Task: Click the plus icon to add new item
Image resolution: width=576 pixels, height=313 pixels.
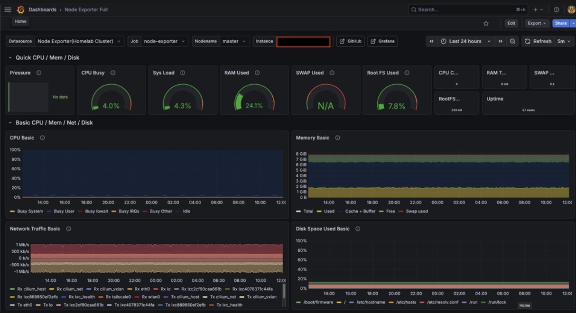Action: pyautogui.click(x=538, y=9)
